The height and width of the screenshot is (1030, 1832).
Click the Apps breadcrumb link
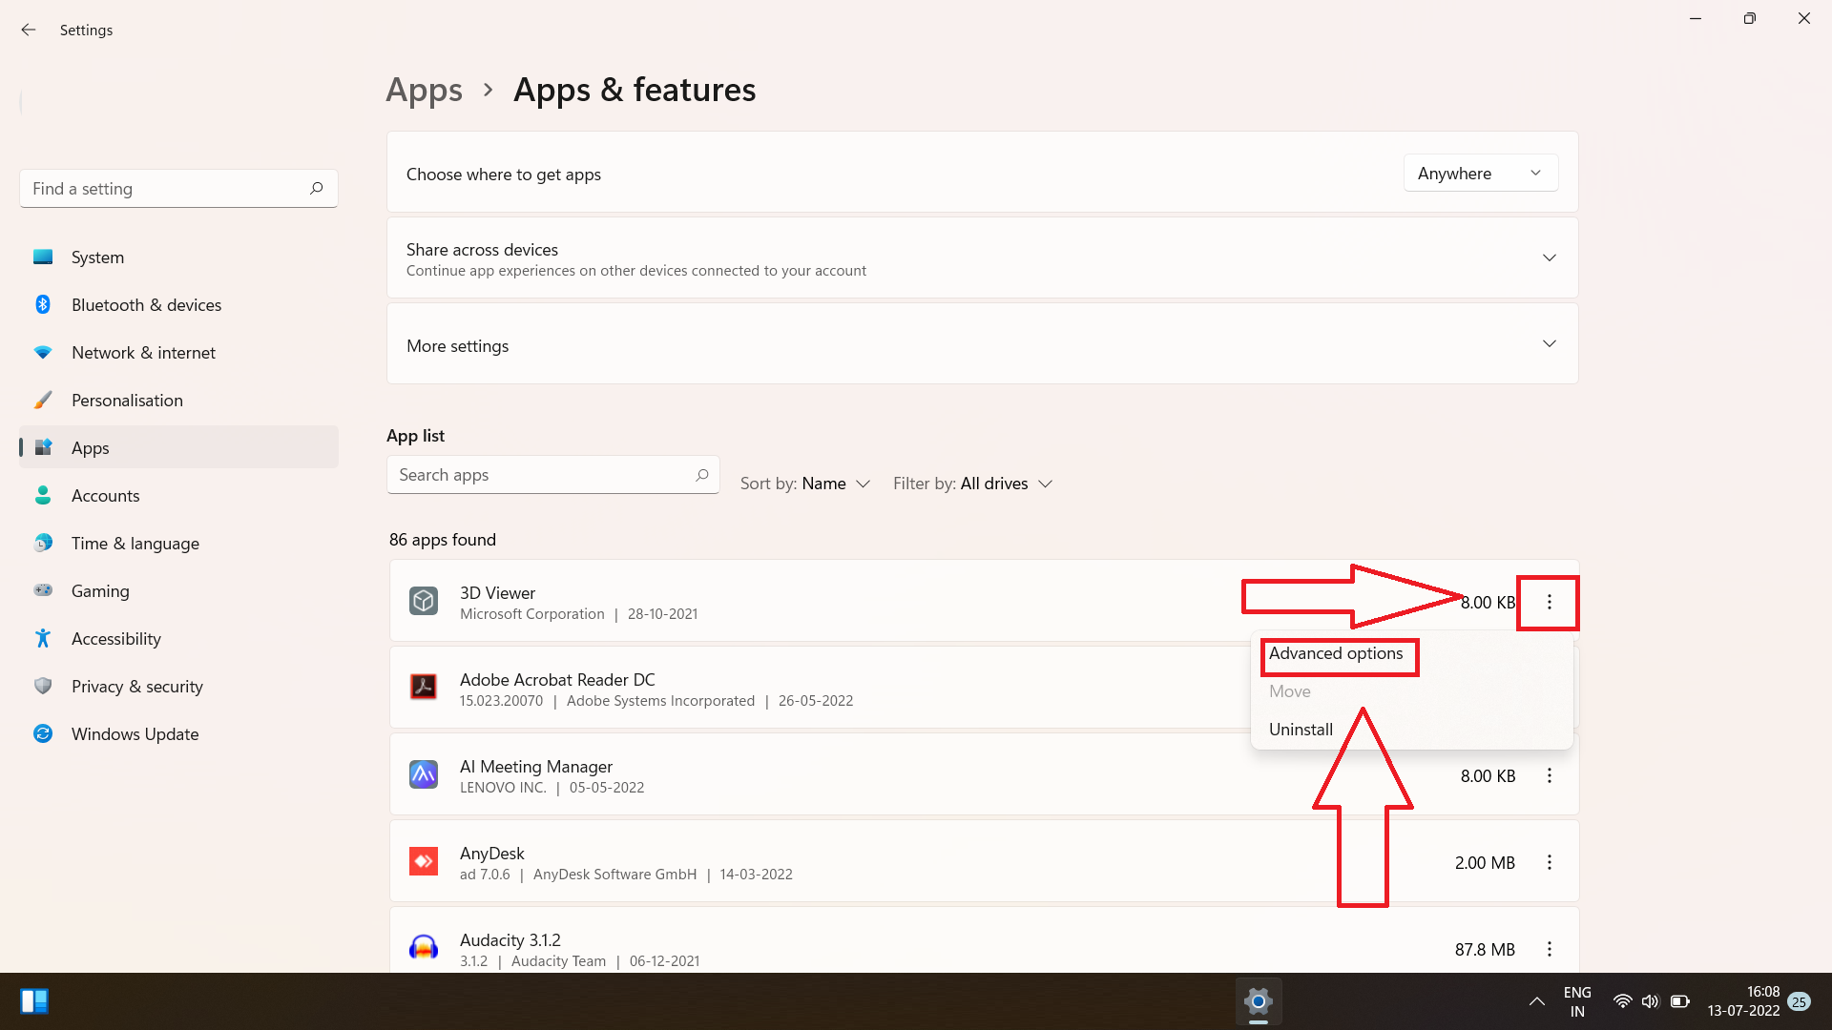coord(424,91)
